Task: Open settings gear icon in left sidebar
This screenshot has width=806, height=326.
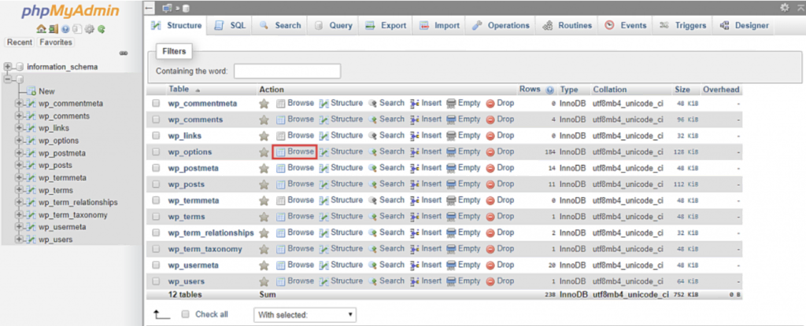Action: pyautogui.click(x=91, y=29)
